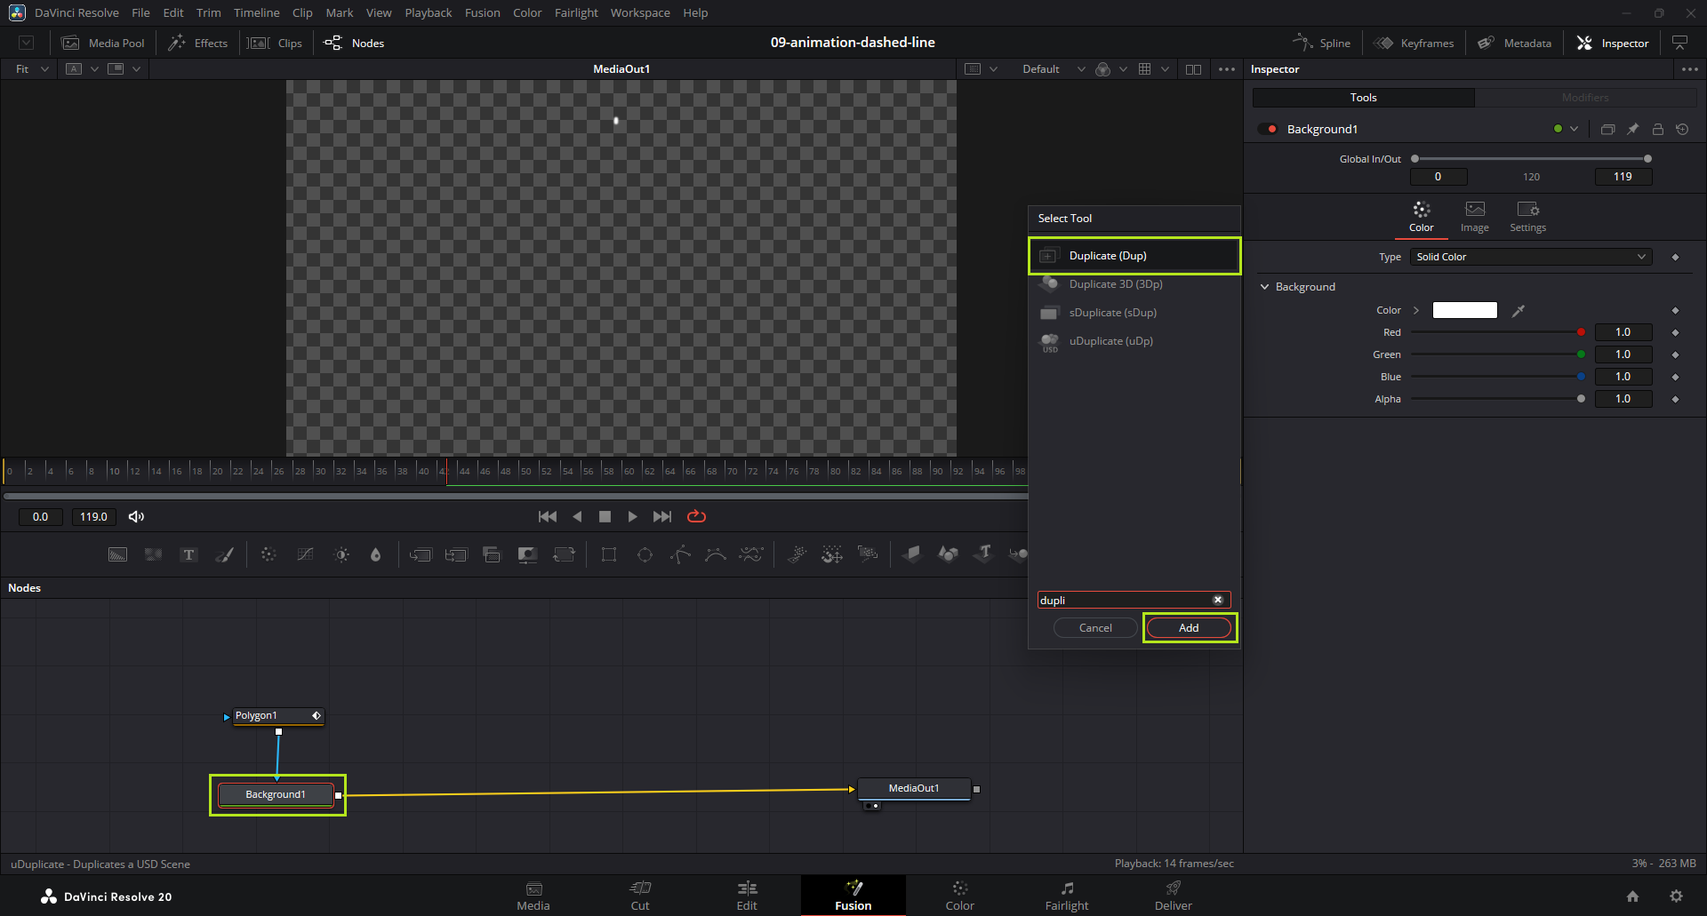Open the Type Solid Color dropdown
Viewport: 1707px width, 916px height.
tap(1530, 257)
